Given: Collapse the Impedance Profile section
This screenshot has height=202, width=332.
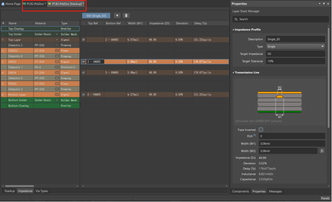Looking at the screenshot, I should click(233, 30).
